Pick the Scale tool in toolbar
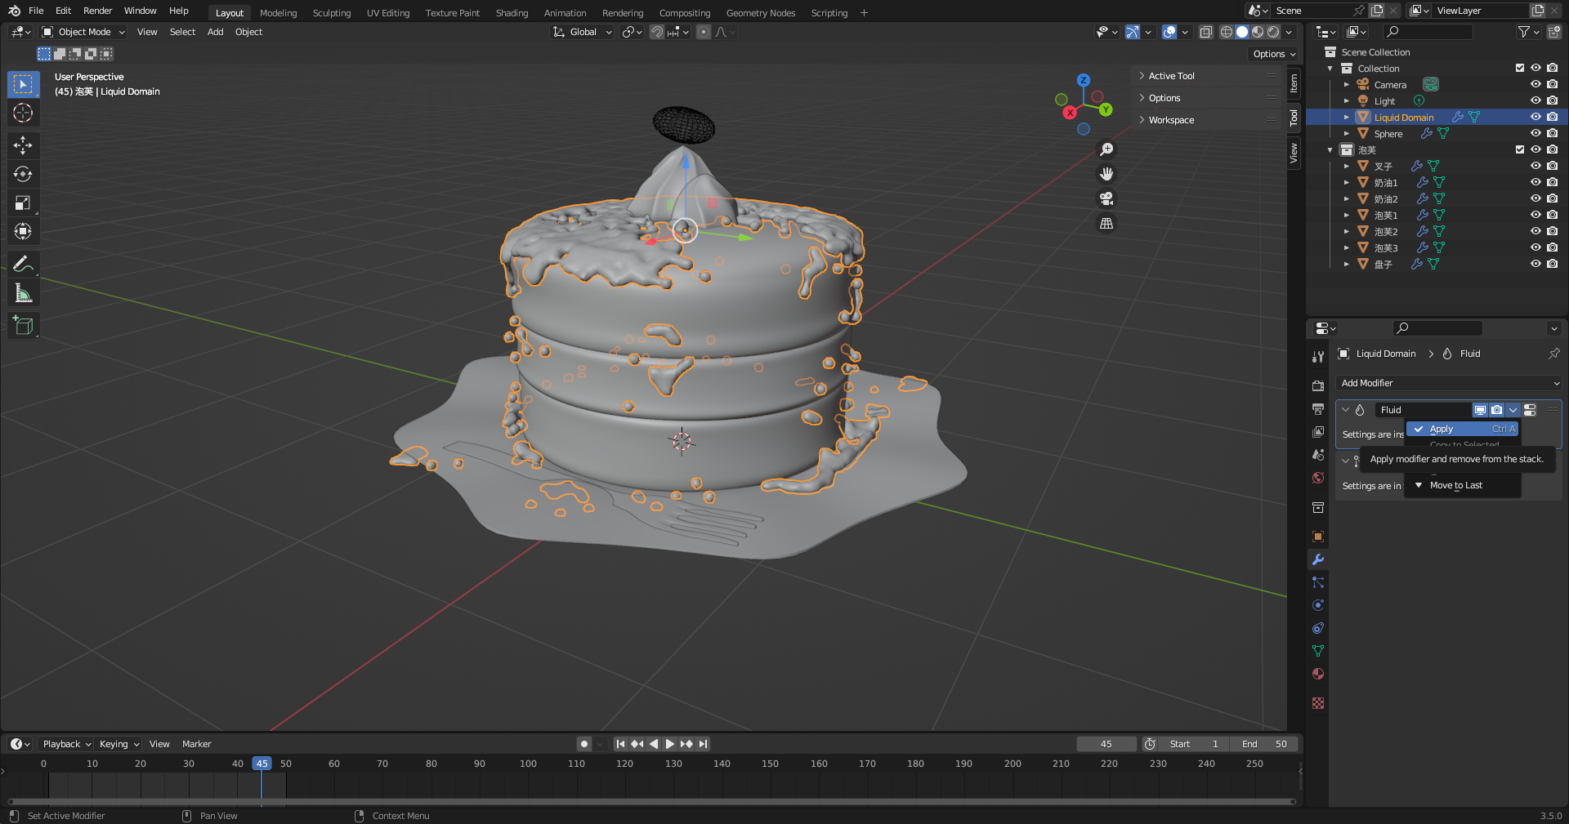The width and height of the screenshot is (1569, 824). (x=23, y=203)
